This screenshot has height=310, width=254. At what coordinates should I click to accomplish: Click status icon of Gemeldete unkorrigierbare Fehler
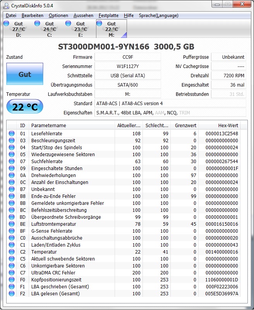click(12, 203)
